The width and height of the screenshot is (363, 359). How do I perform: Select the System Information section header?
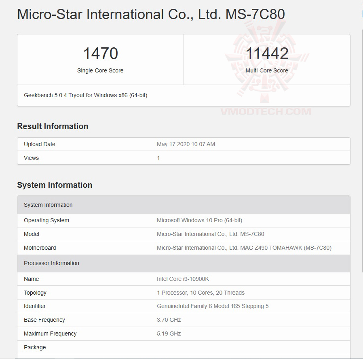click(48, 205)
